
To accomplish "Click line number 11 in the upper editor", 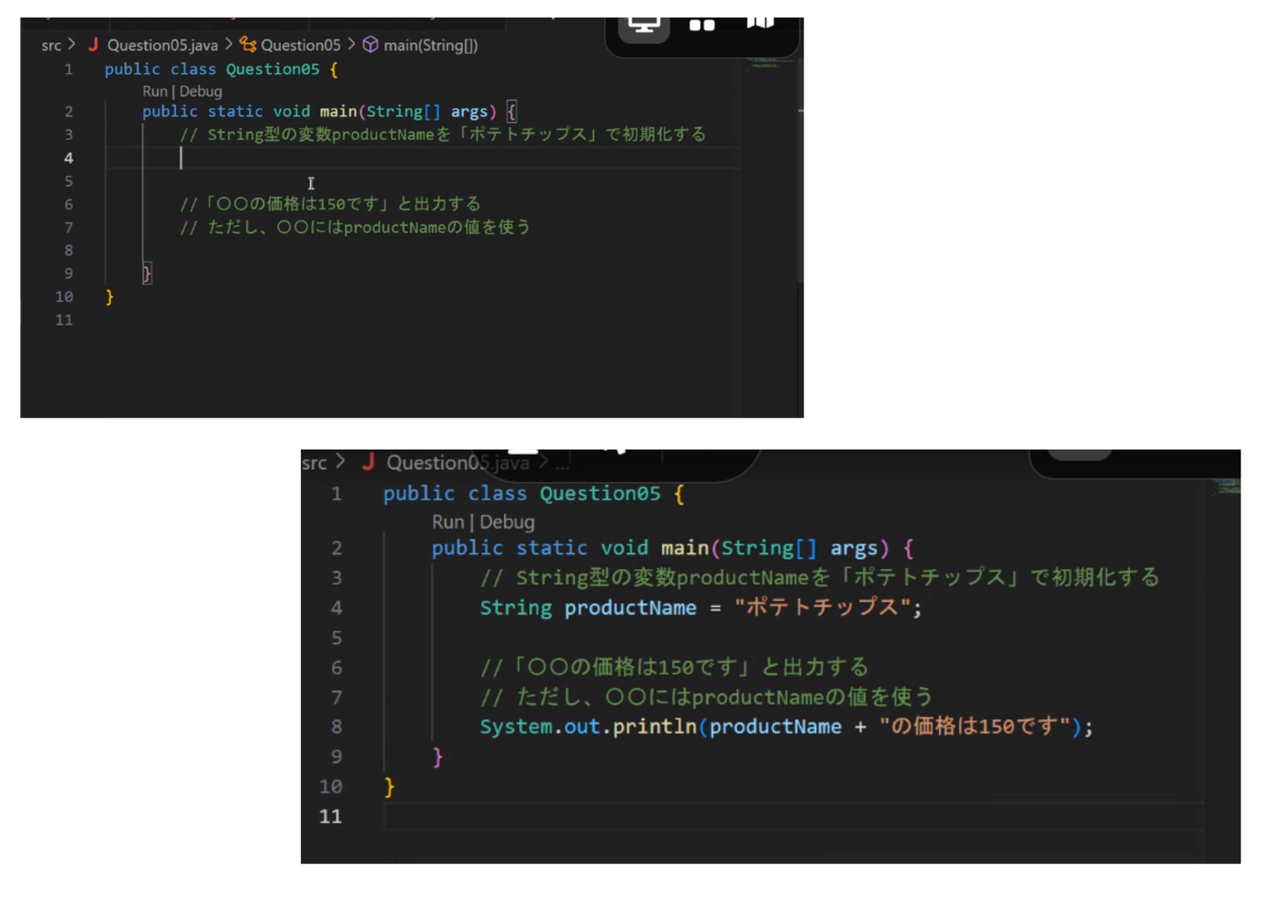I will (x=64, y=320).
